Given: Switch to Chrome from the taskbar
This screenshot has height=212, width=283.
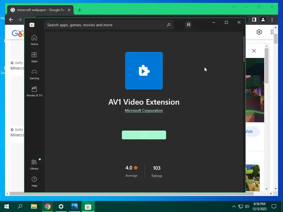Looking at the screenshot, I should pyautogui.click(x=48, y=206).
